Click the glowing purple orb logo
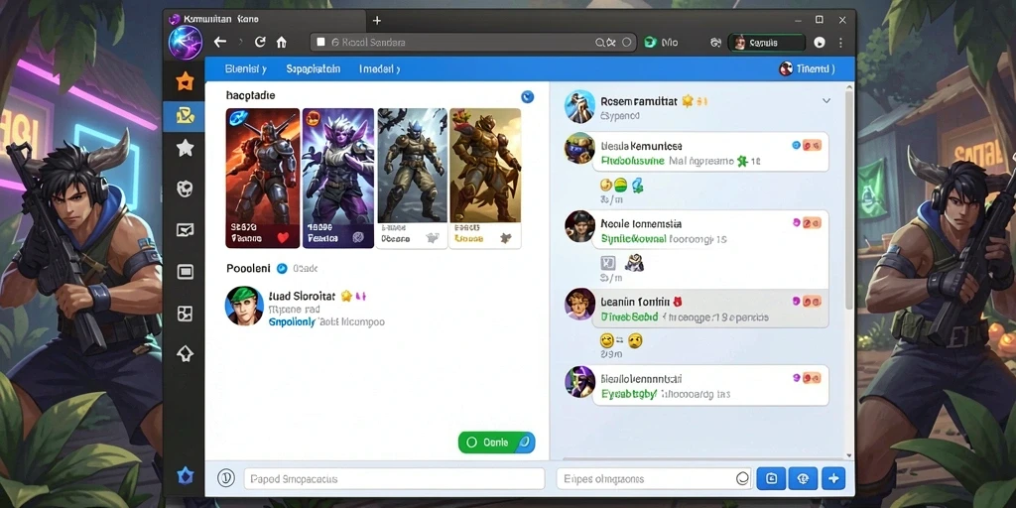The image size is (1016, 508). coord(185,42)
